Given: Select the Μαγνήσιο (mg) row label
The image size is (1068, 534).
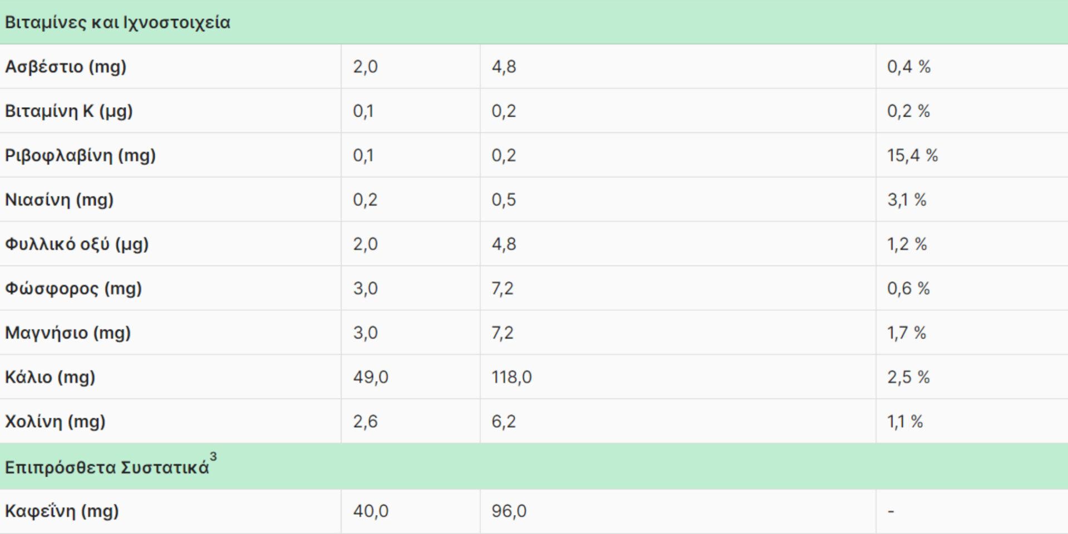Looking at the screenshot, I should point(68,333).
